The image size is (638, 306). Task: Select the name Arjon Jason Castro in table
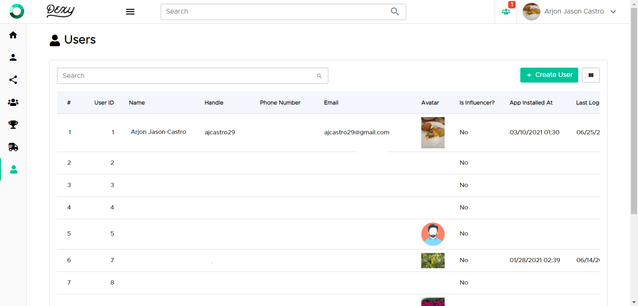click(x=158, y=132)
